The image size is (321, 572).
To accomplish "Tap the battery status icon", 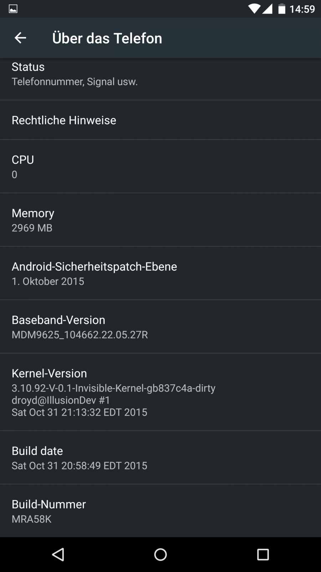I will [282, 9].
